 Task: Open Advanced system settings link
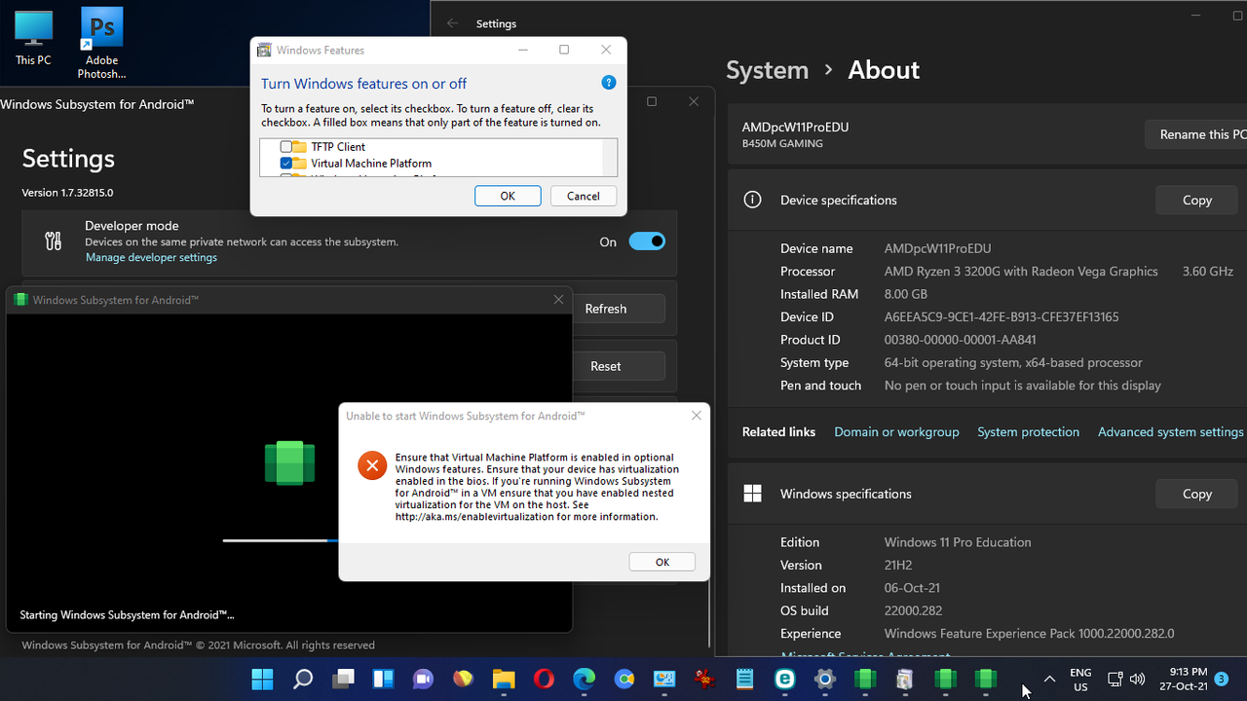[x=1170, y=431]
